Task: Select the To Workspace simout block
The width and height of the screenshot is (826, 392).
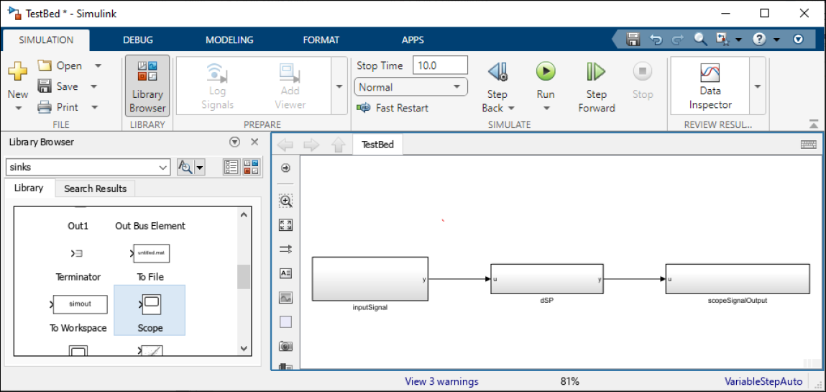Action: pos(80,305)
